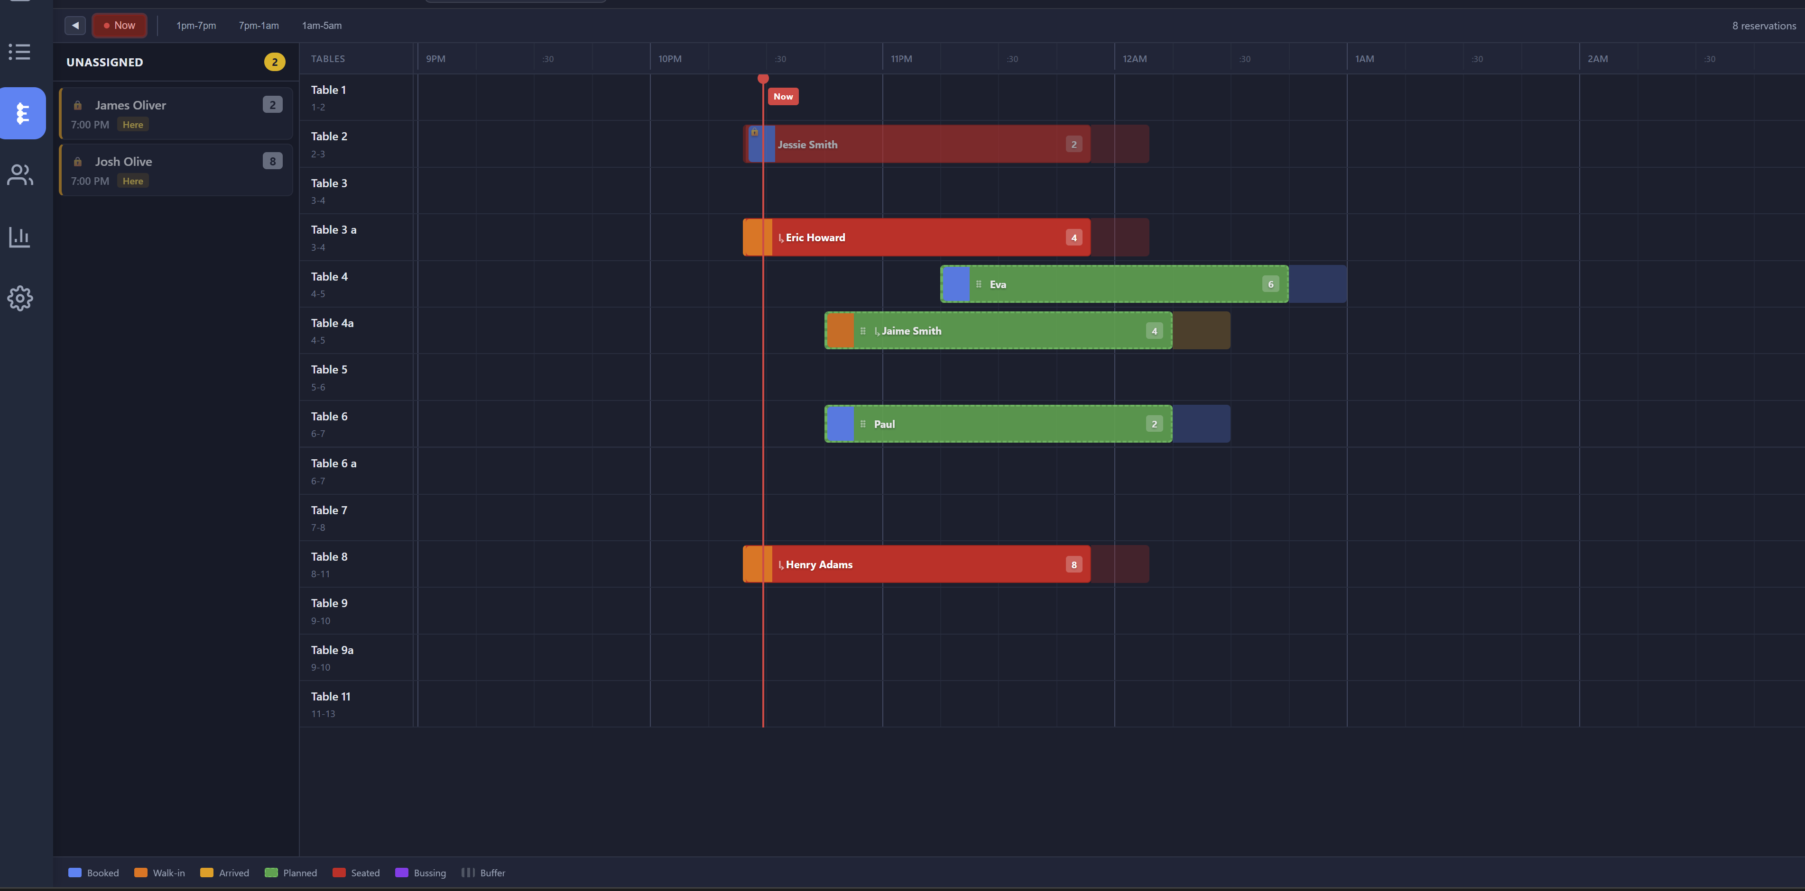Click the red Now timeline marker label
The height and width of the screenshot is (891, 1805).
click(783, 97)
